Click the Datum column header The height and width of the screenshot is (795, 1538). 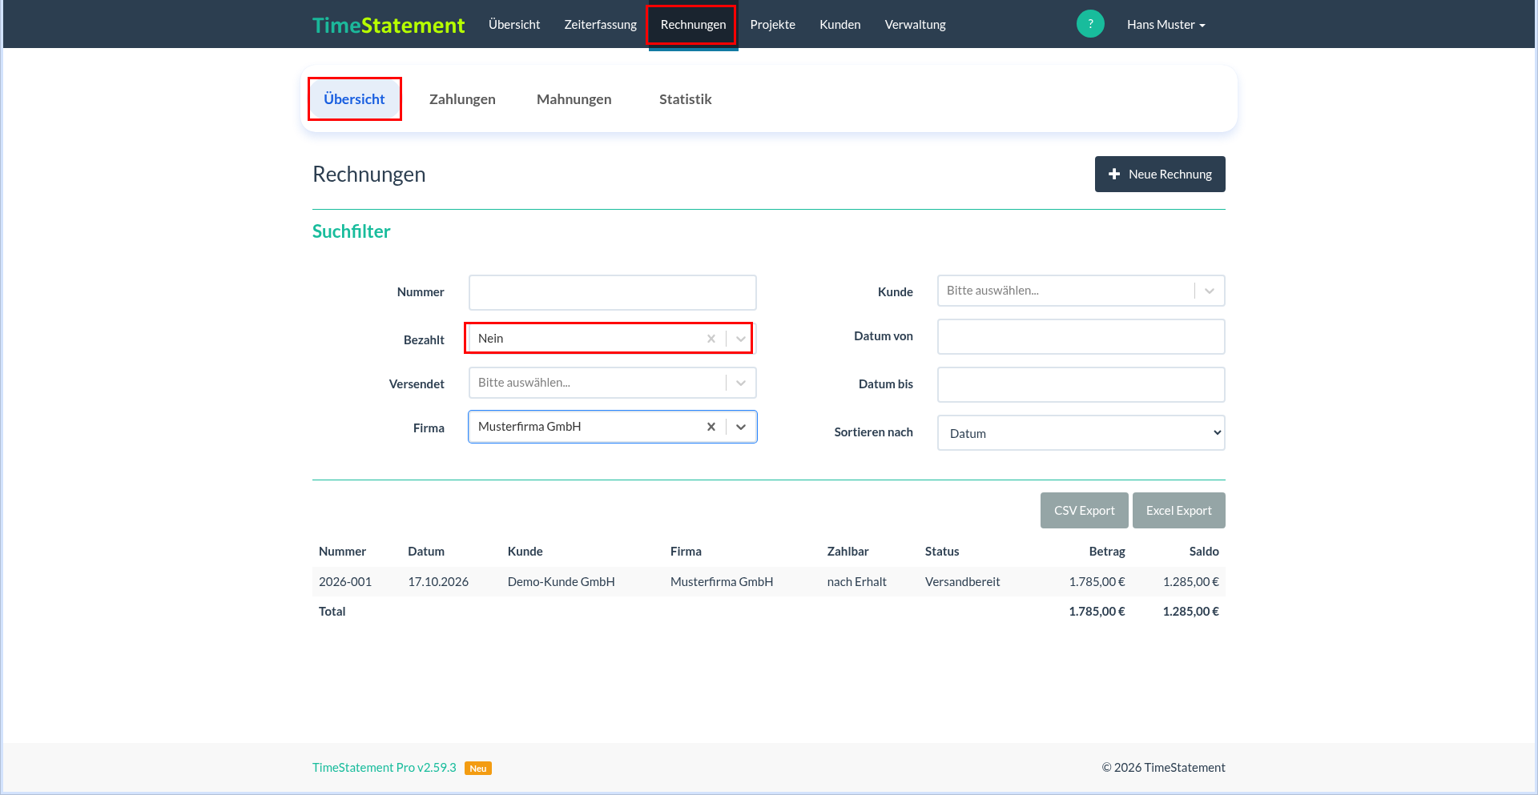426,552
